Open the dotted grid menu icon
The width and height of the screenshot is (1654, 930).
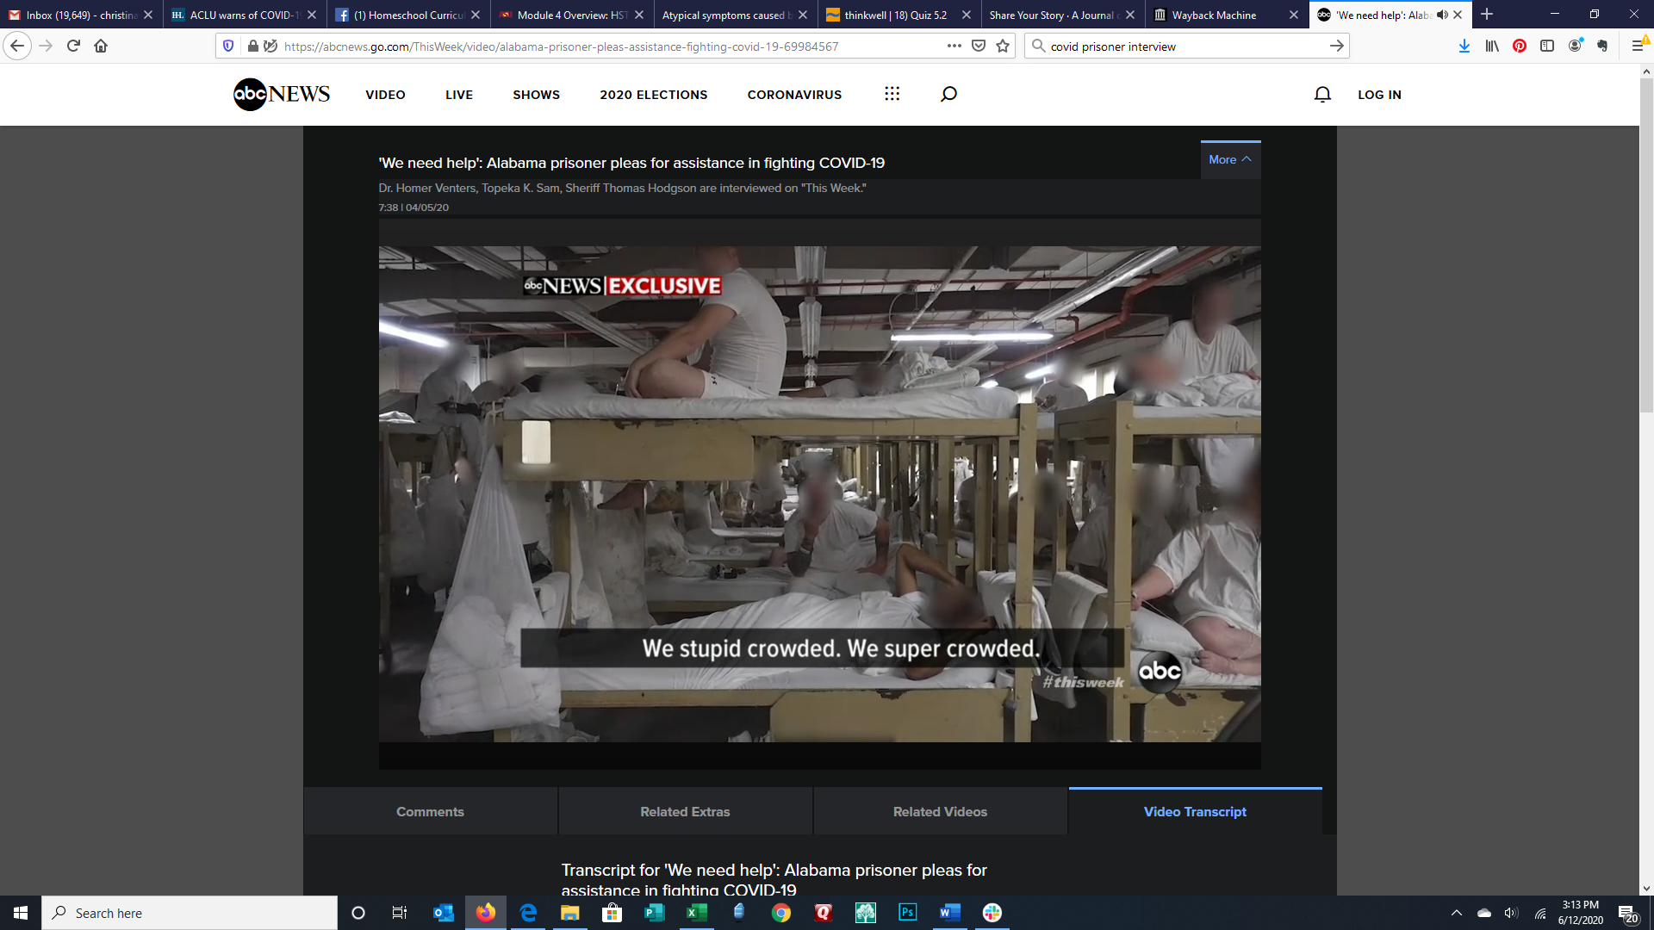892,94
